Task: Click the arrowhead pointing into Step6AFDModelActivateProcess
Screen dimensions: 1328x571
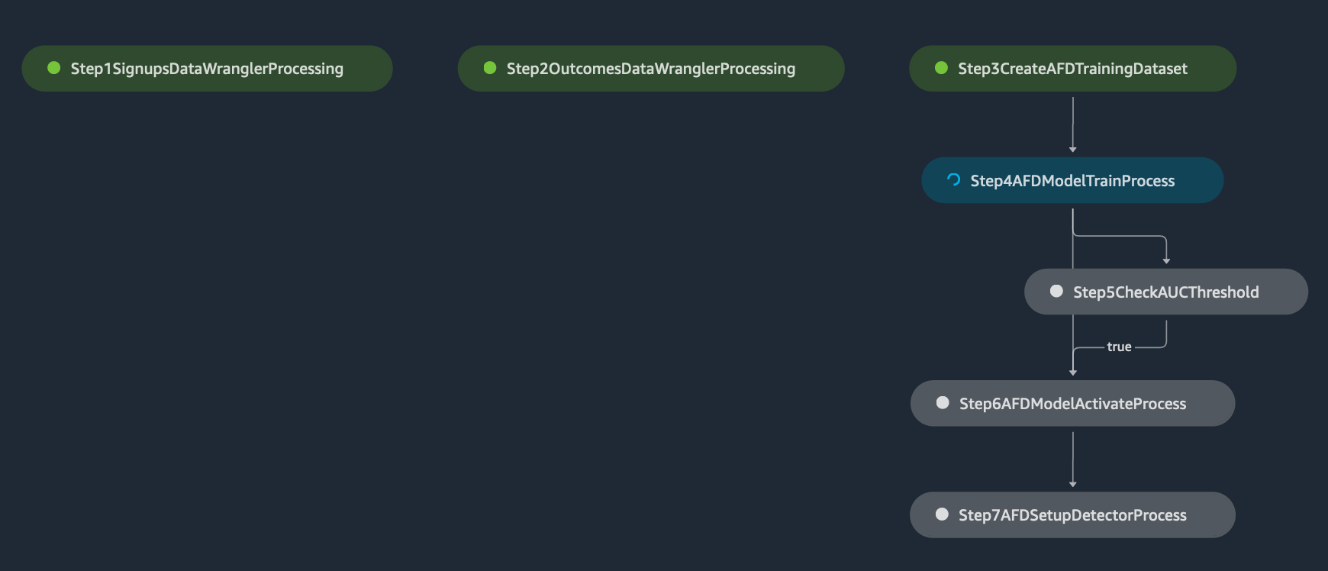Action: click(1073, 373)
